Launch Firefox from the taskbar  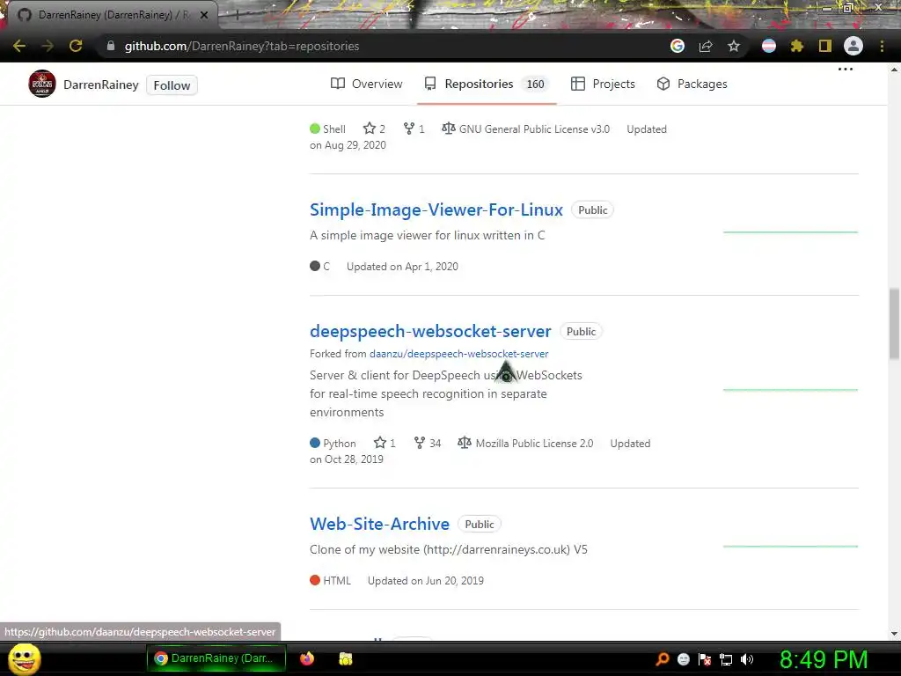(307, 658)
